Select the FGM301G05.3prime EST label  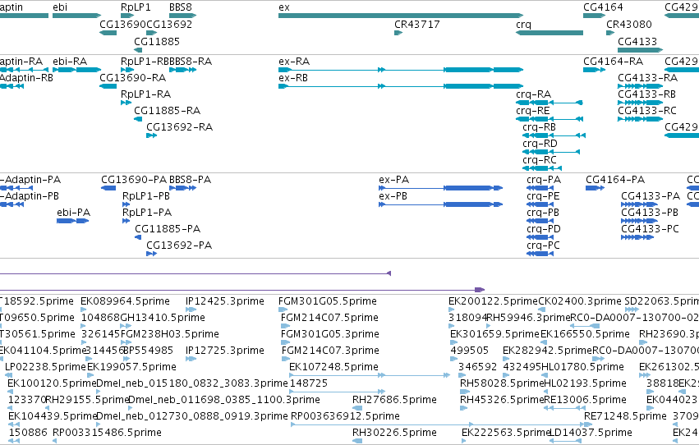tap(330, 334)
